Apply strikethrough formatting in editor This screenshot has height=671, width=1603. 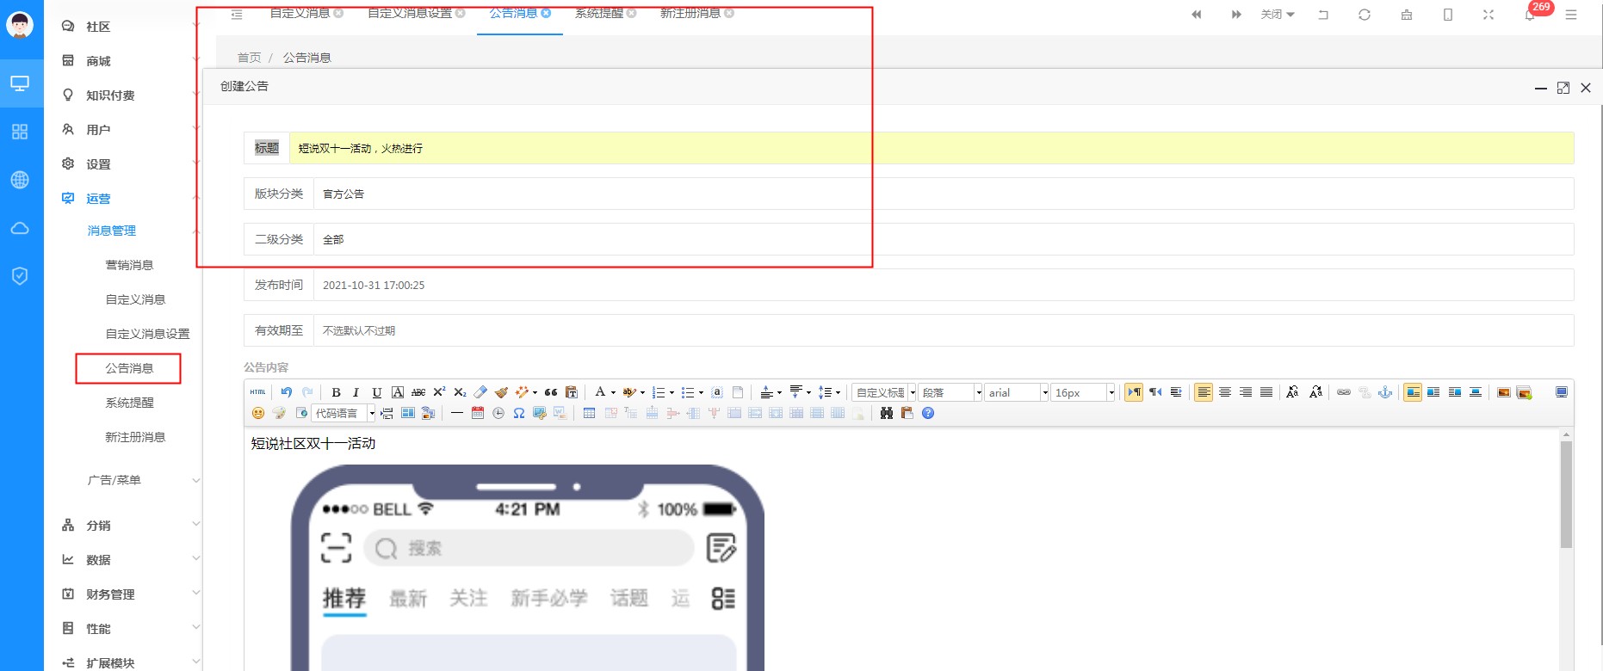pyautogui.click(x=418, y=392)
